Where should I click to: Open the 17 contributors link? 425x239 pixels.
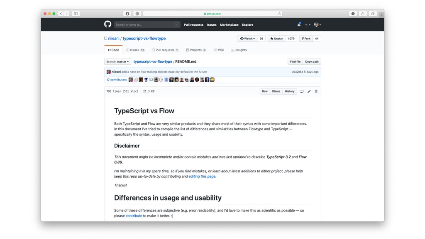pyautogui.click(x=117, y=80)
